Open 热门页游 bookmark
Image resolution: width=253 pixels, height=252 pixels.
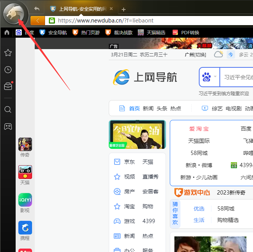point(86,32)
